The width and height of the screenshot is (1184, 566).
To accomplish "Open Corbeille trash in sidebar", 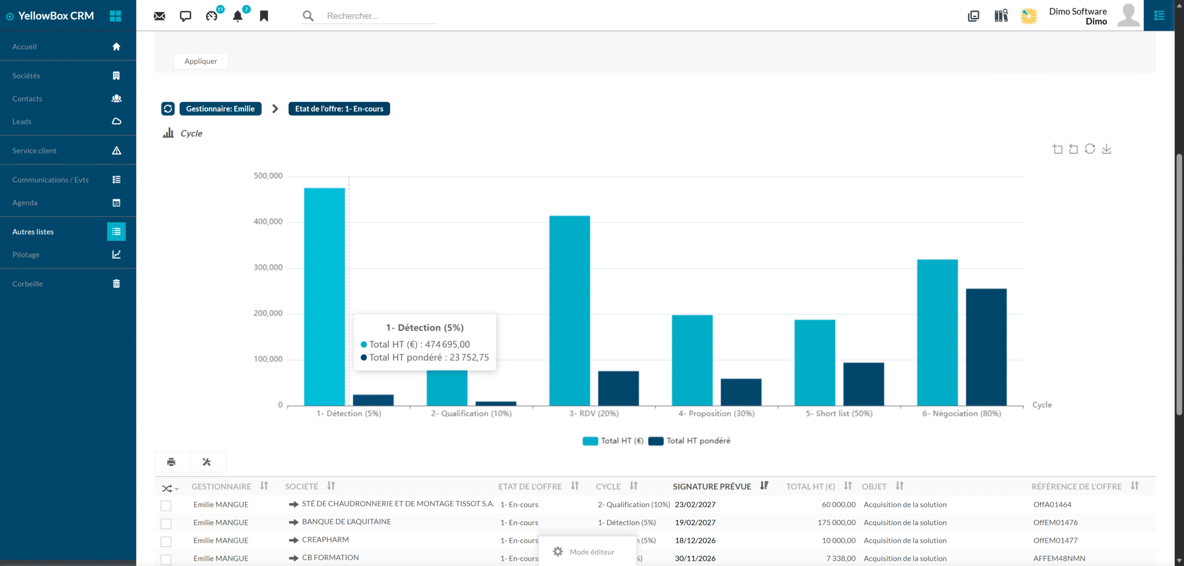I will tap(68, 284).
